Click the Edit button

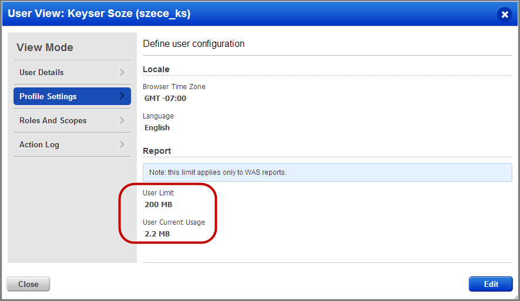coord(491,284)
